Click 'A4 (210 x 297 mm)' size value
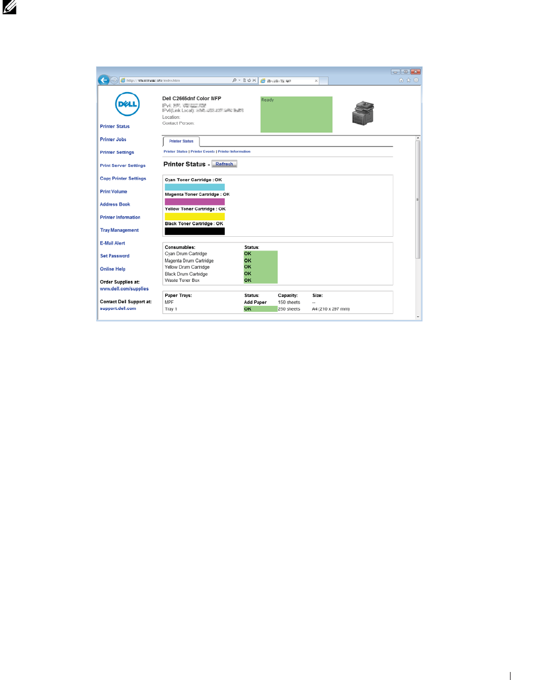This screenshot has width=534, height=680. 330,309
